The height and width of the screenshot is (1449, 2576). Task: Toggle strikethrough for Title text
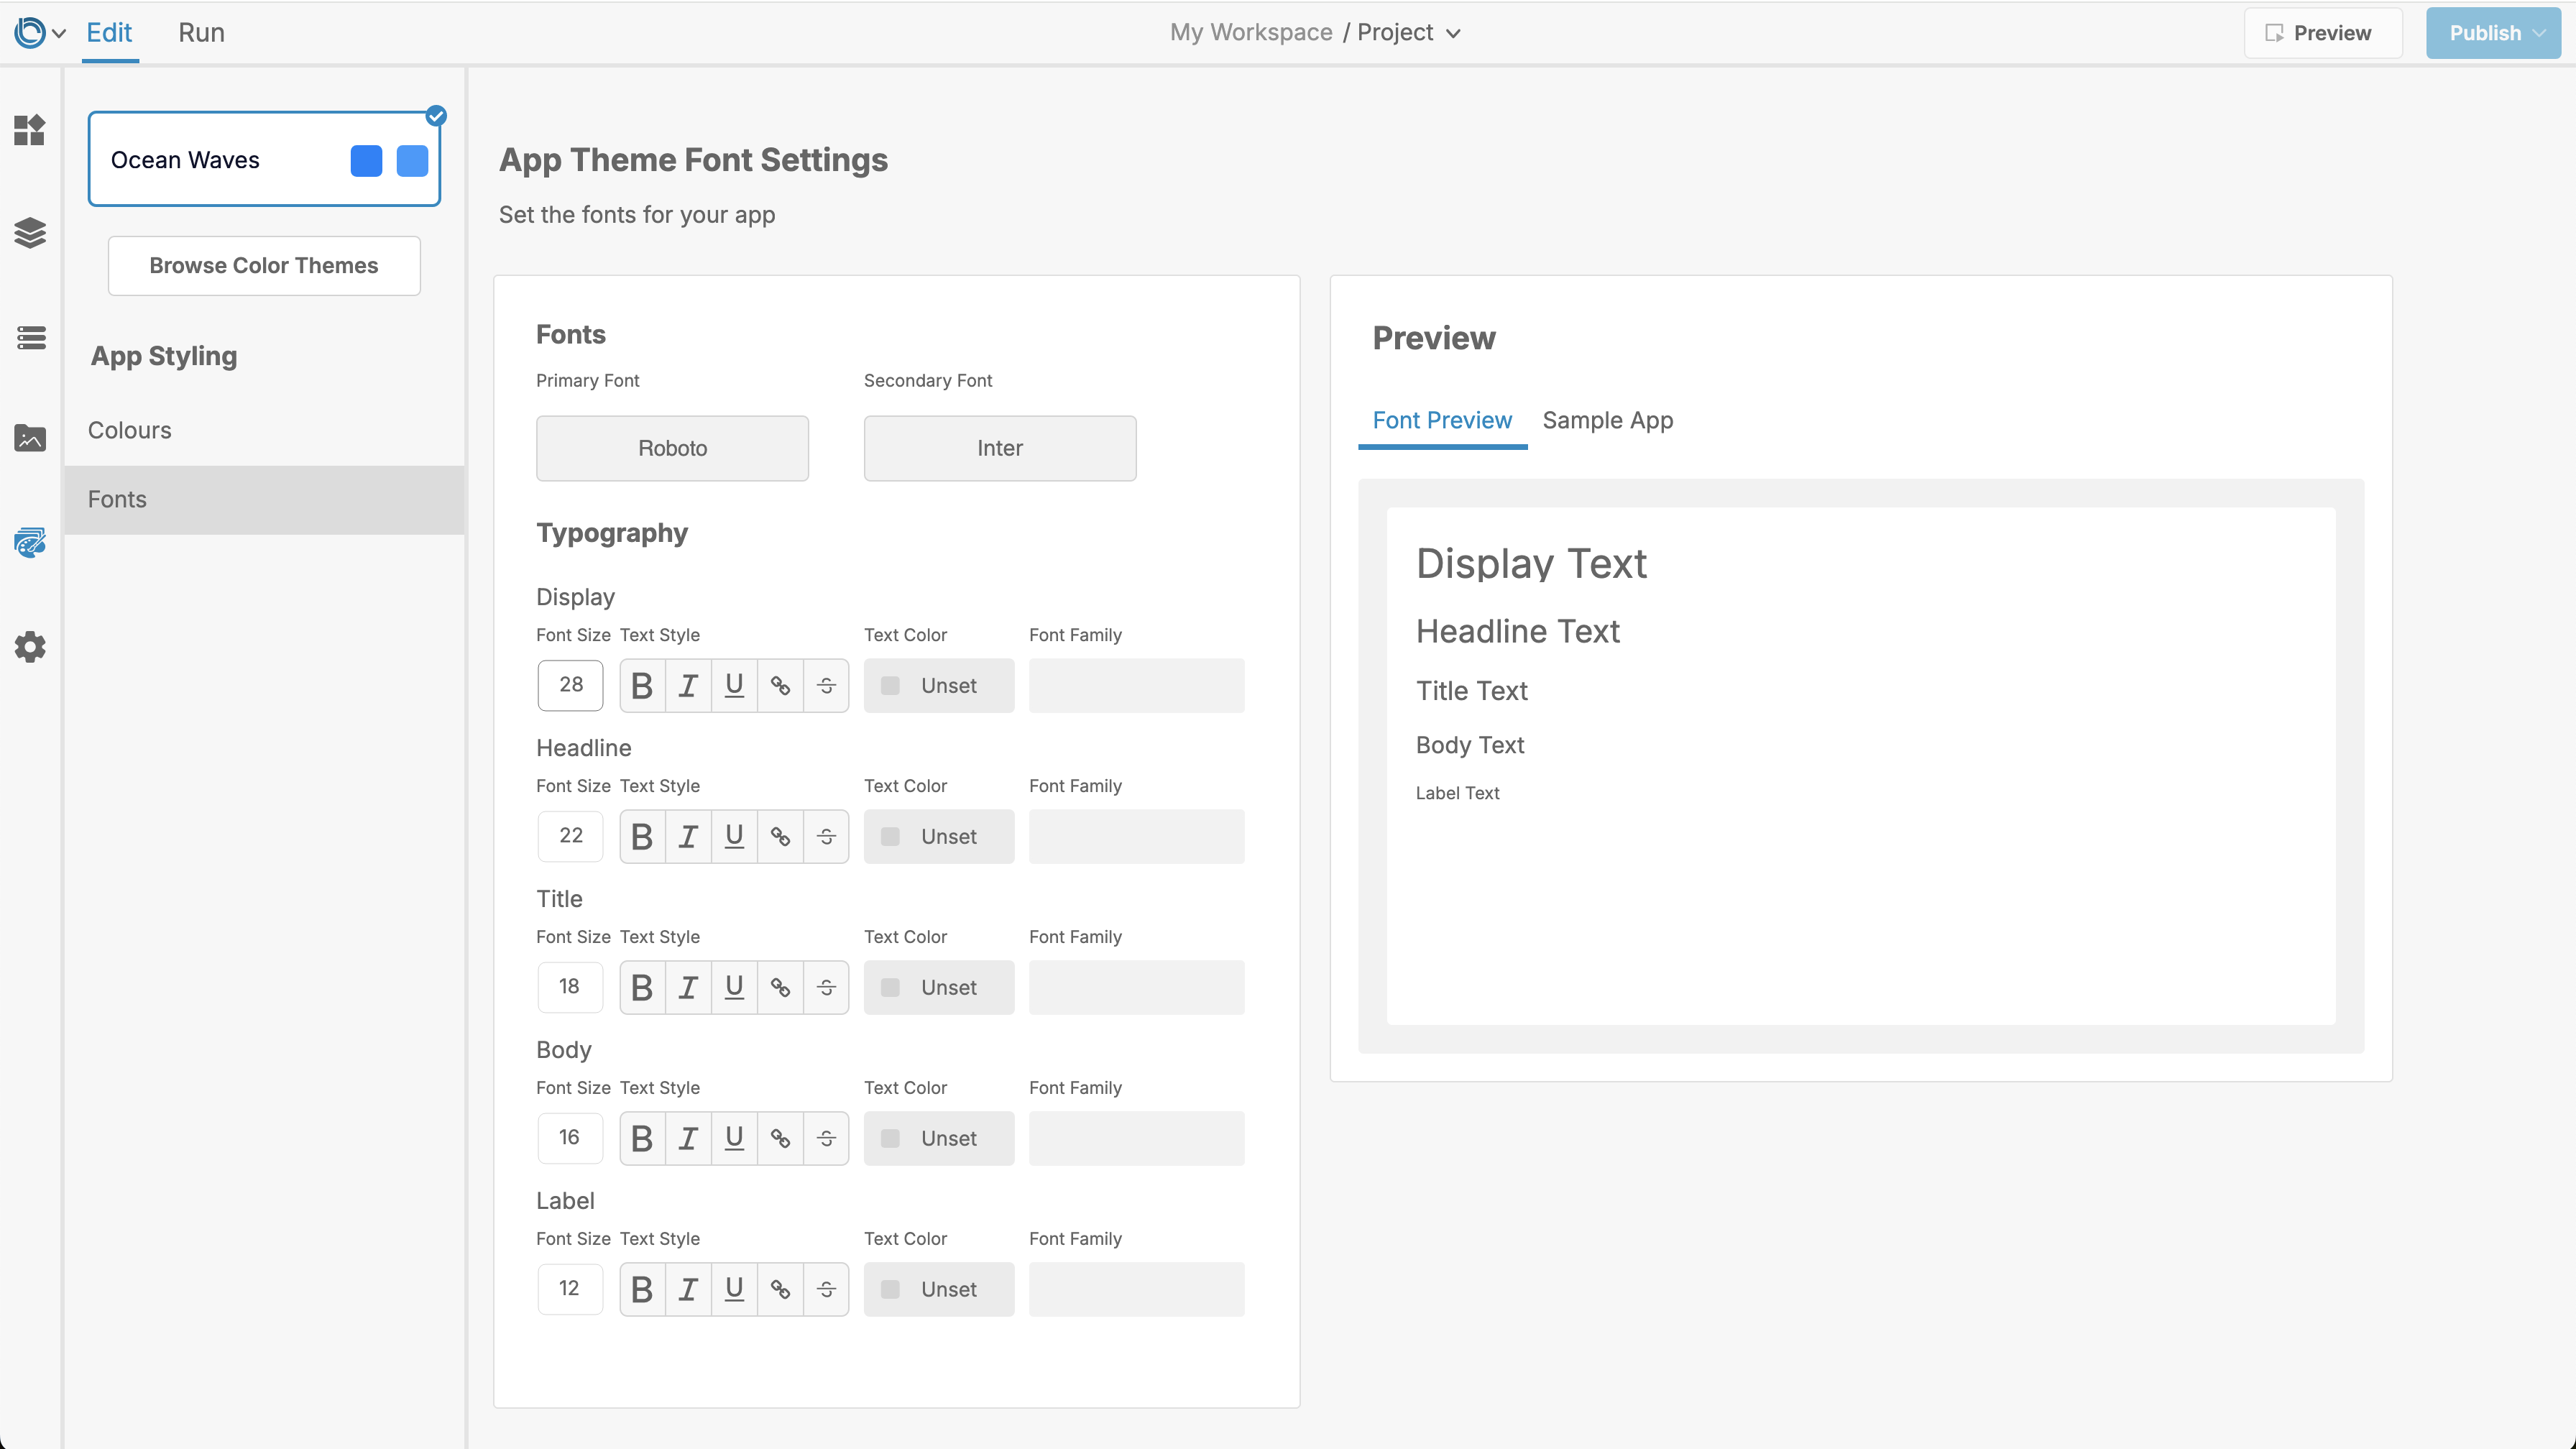coord(826,988)
